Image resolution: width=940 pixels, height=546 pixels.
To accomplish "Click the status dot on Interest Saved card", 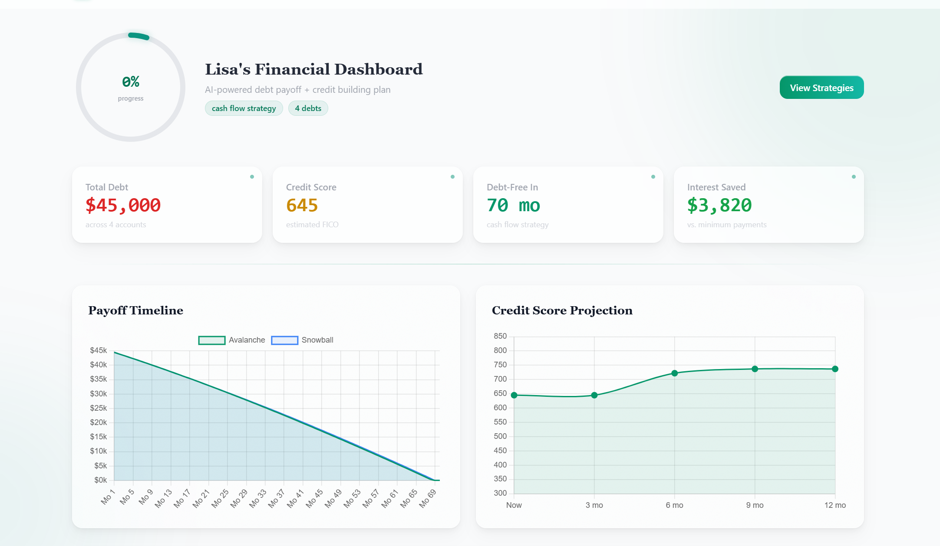I will pyautogui.click(x=854, y=177).
